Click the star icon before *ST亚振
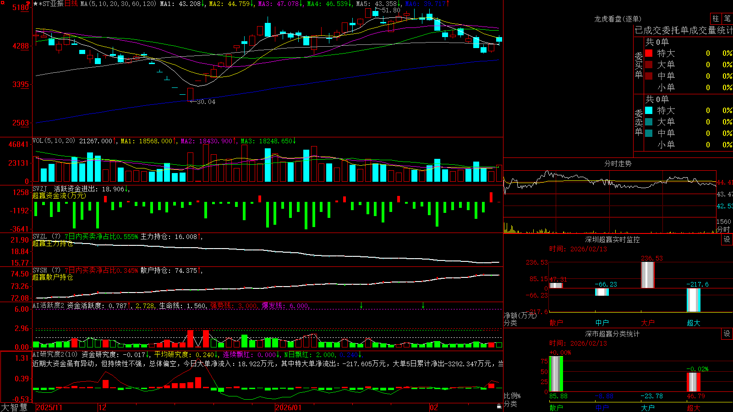 pos(36,4)
